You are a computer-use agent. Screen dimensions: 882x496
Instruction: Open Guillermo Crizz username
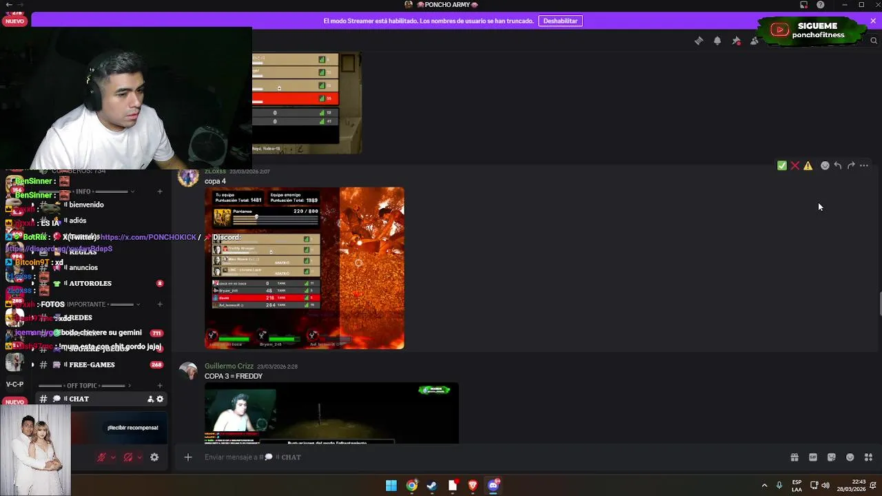[x=229, y=366]
